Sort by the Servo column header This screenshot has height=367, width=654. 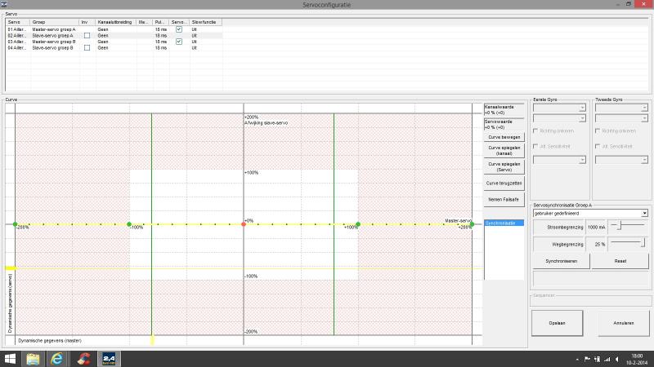pos(18,22)
